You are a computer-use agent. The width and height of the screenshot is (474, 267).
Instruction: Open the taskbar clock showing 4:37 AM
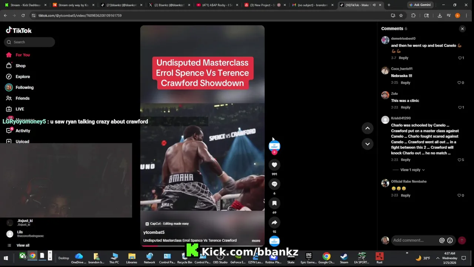click(450, 258)
